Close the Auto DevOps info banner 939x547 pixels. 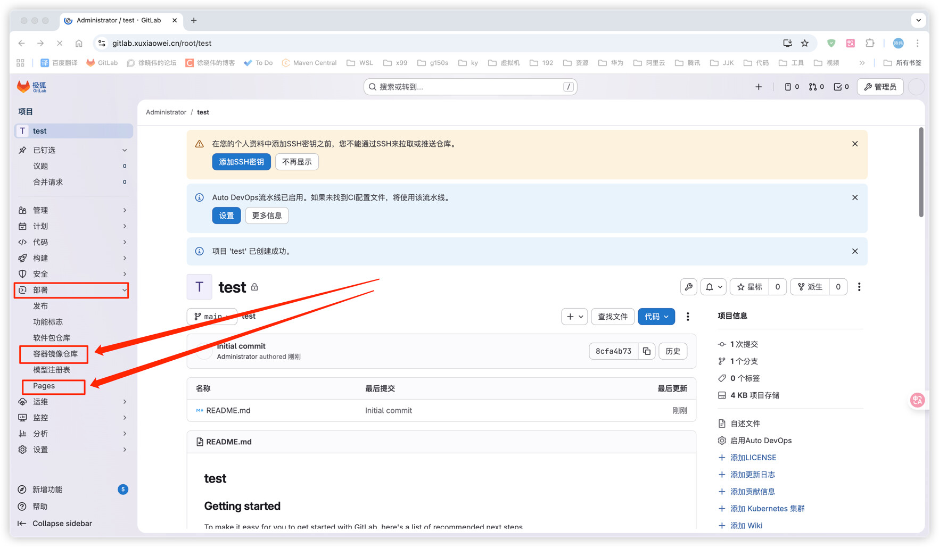[x=855, y=197]
